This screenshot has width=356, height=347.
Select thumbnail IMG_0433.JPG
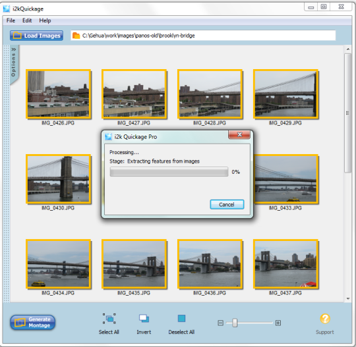tap(286, 179)
